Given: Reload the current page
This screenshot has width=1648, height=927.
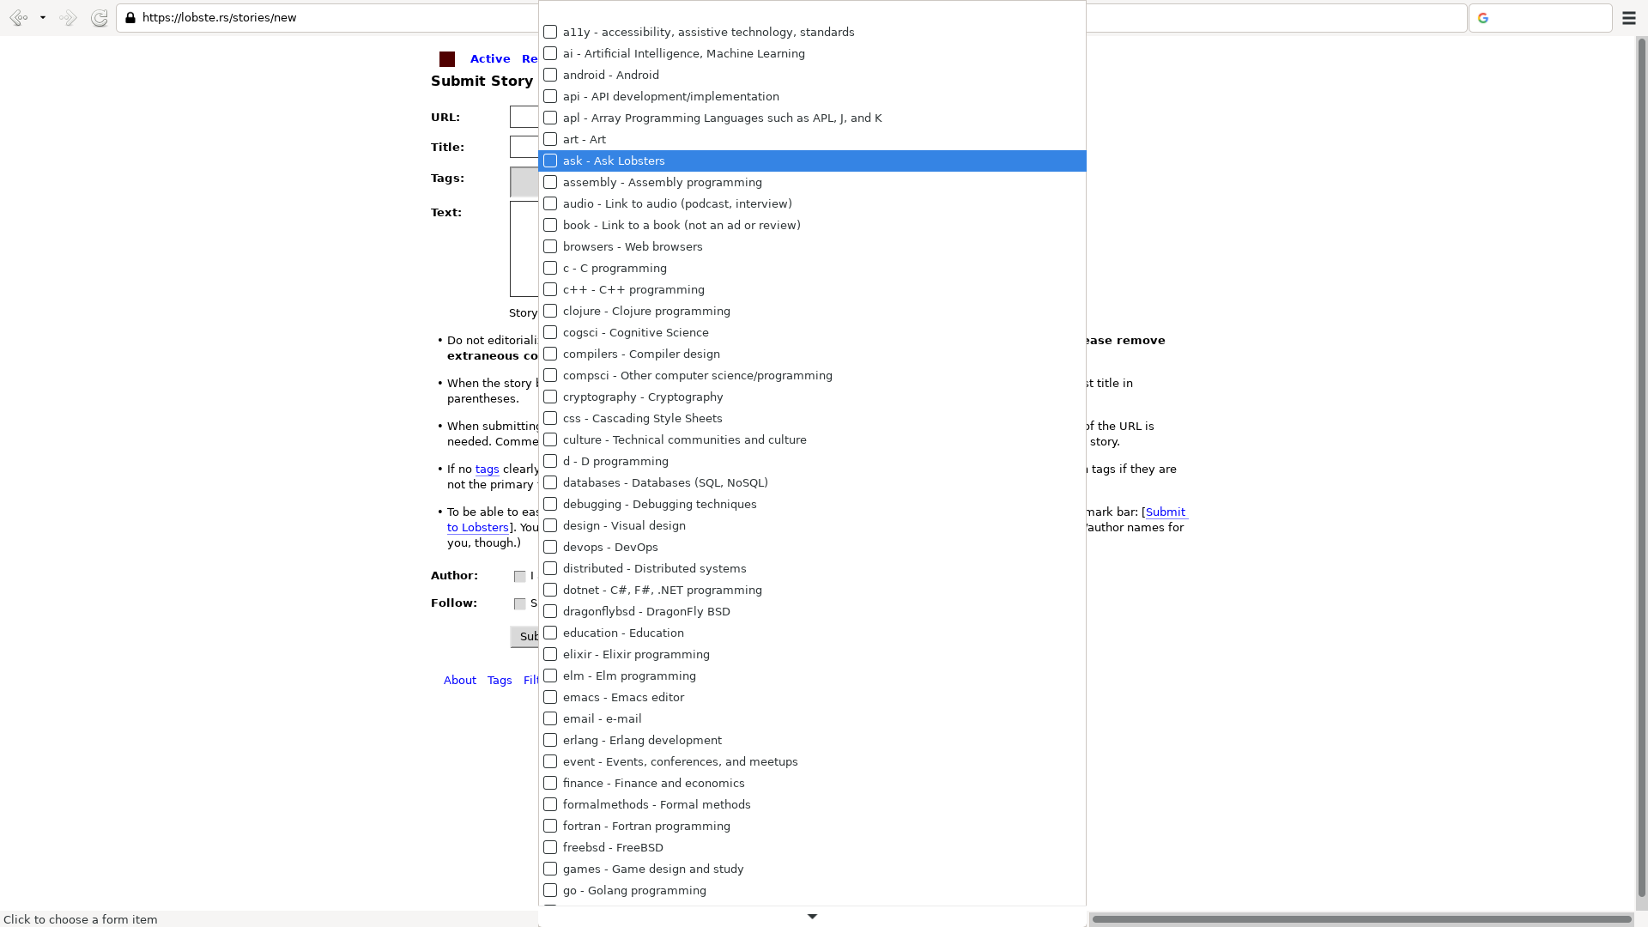Looking at the screenshot, I should [x=100, y=17].
